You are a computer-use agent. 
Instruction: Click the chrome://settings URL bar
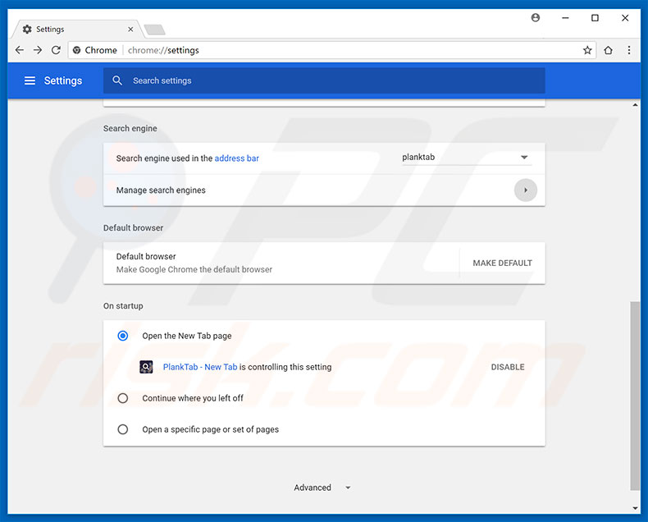point(331,50)
